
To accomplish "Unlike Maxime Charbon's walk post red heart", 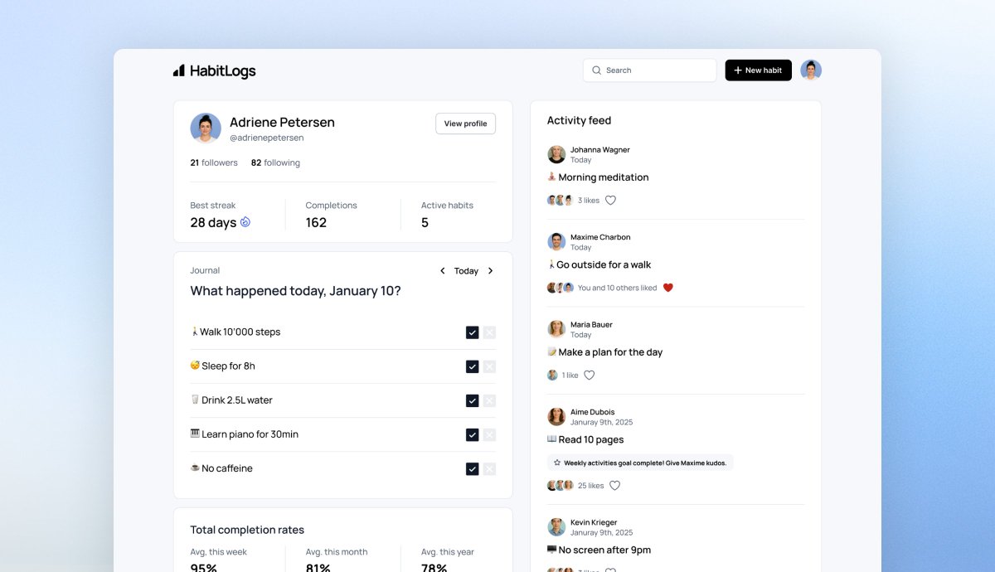I will pos(668,288).
